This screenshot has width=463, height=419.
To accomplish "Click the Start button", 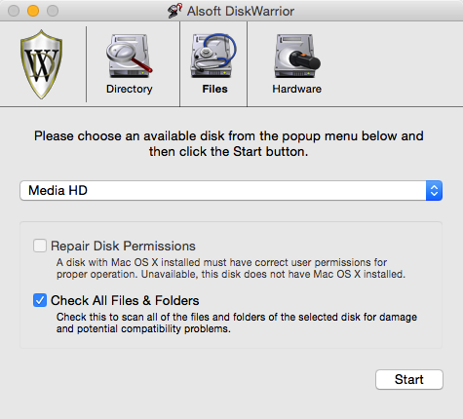I will pos(409,379).
